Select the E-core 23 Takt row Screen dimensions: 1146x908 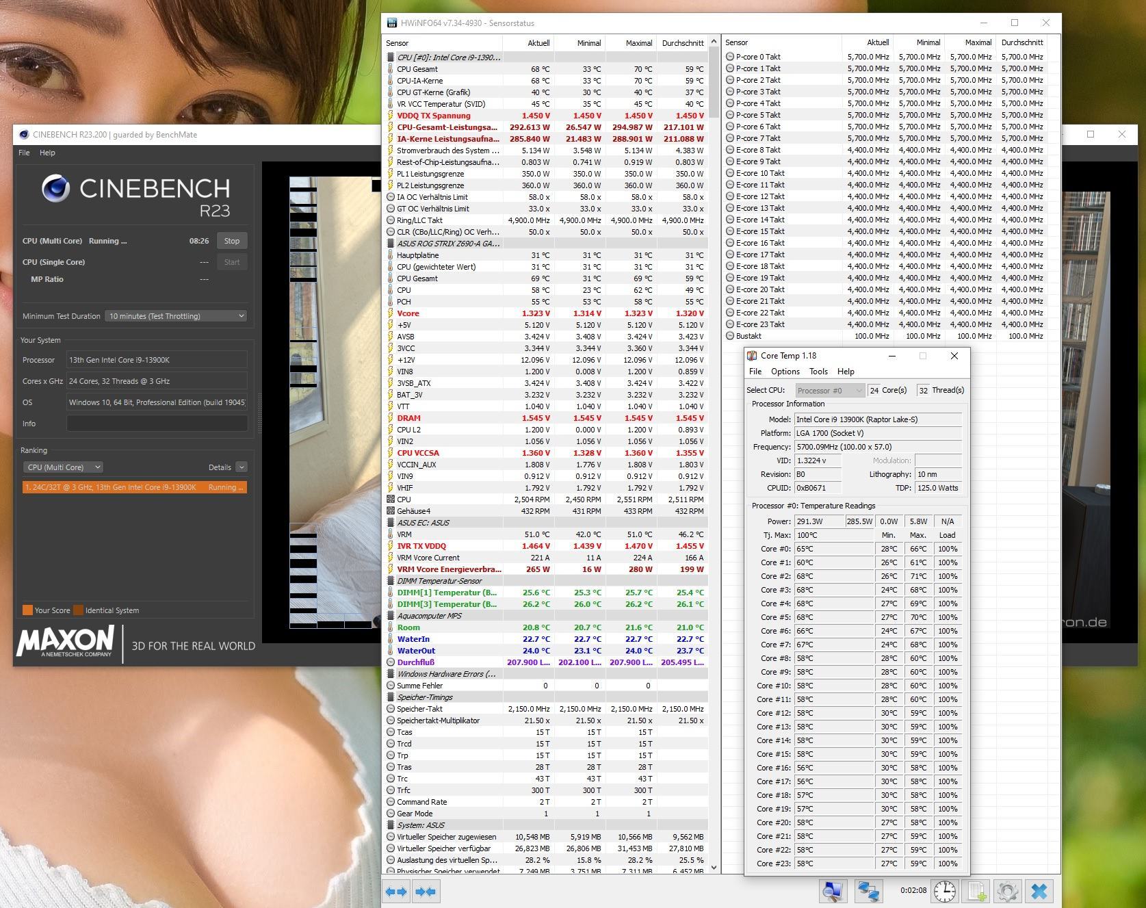point(885,324)
